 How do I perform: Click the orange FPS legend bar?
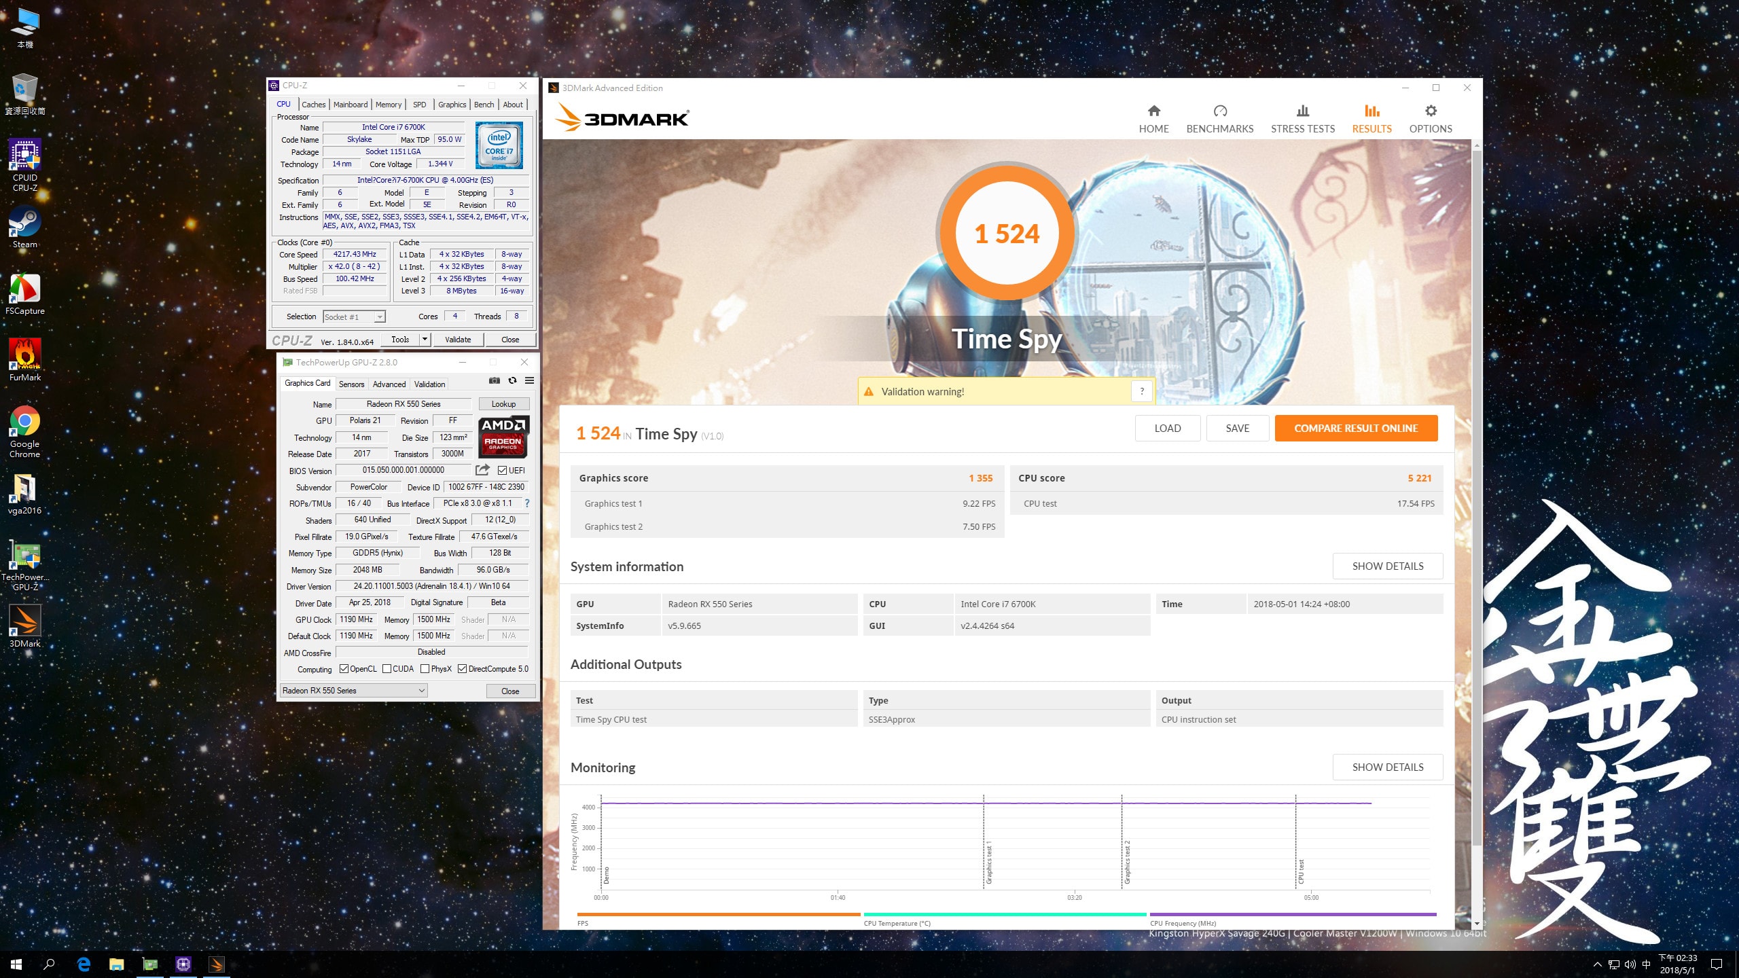(x=718, y=914)
